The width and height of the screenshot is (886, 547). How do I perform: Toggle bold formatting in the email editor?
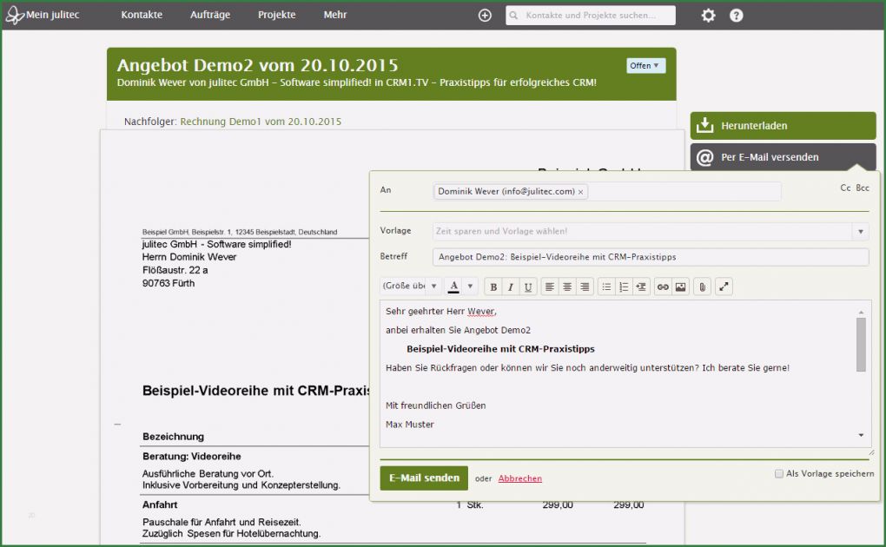click(x=493, y=287)
